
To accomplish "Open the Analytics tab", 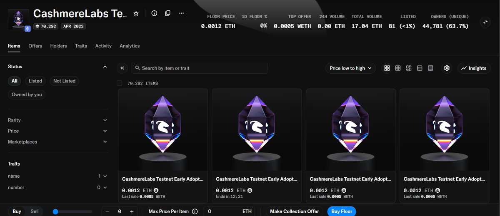I will [x=130, y=46].
